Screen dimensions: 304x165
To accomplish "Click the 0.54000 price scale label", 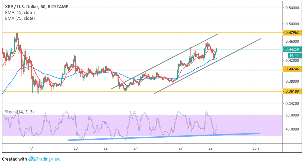I will coord(293,8).
